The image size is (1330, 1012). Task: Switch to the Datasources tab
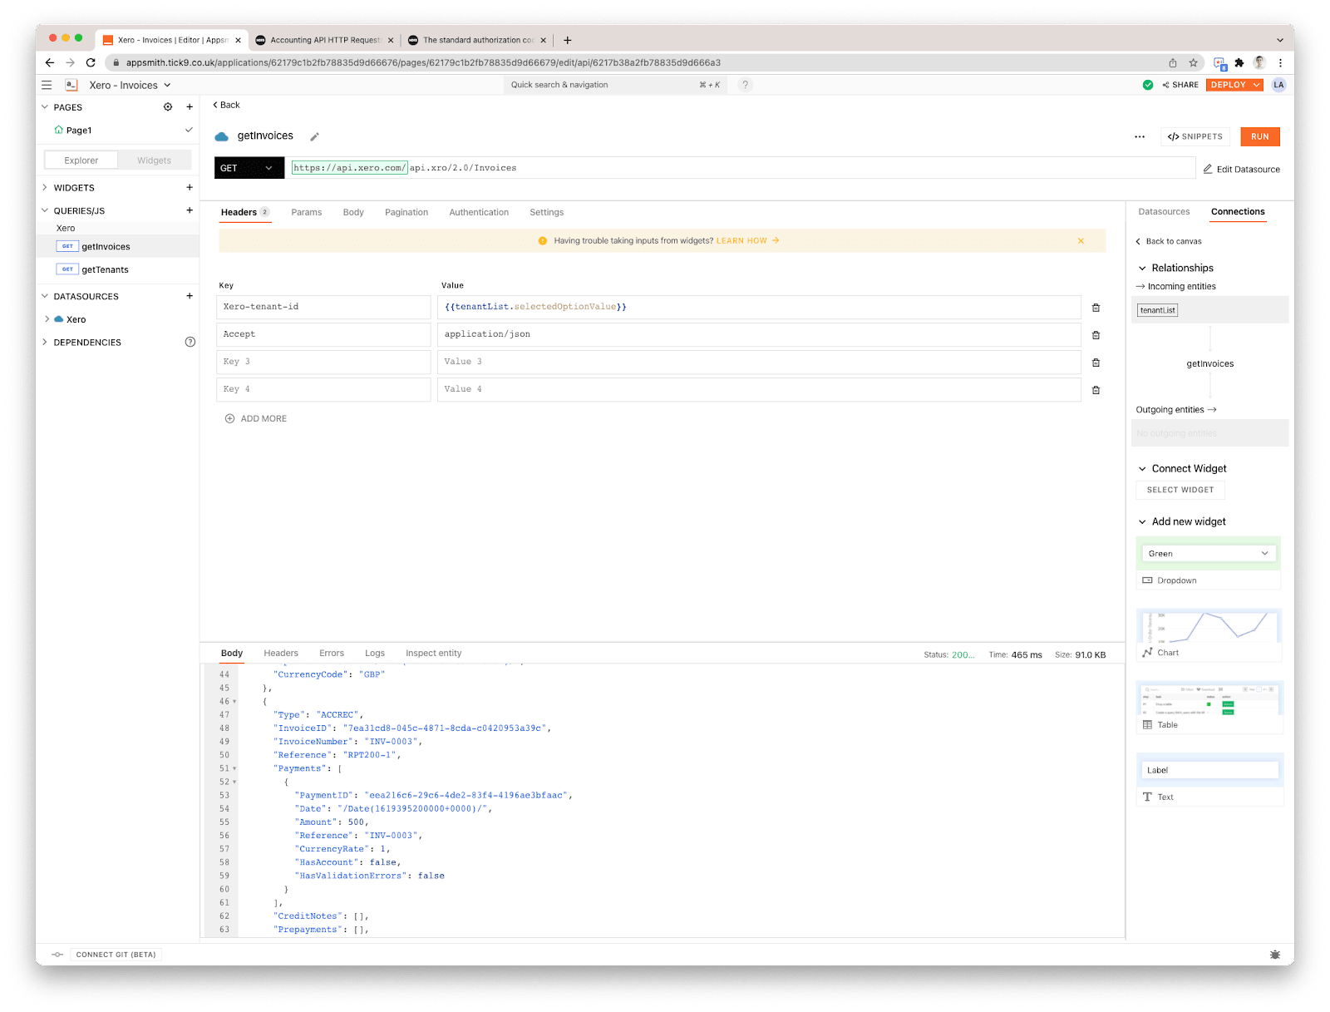tap(1164, 212)
